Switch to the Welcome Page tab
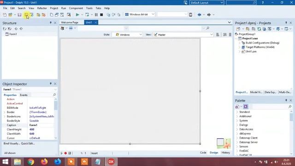The width and height of the screenshot is (295, 166). pos(70,23)
